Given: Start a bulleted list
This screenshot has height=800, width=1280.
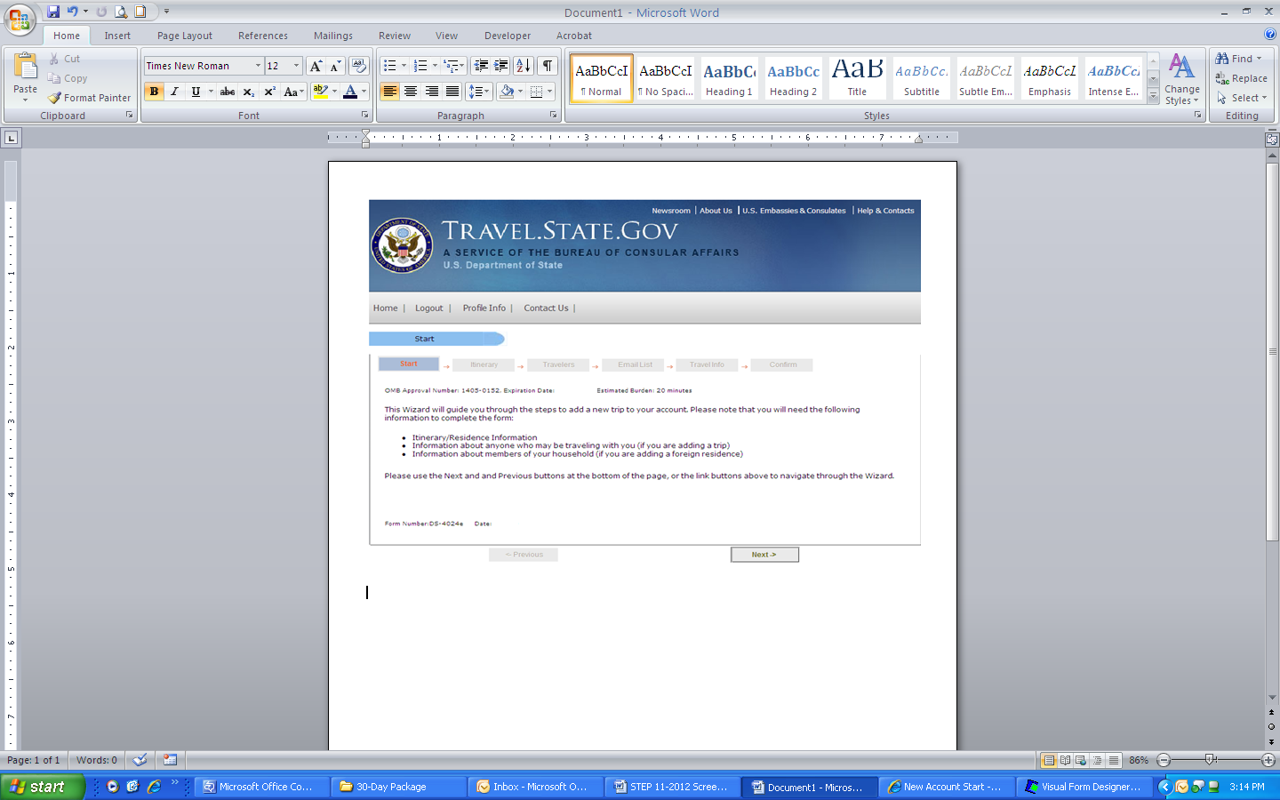Looking at the screenshot, I should 389,66.
